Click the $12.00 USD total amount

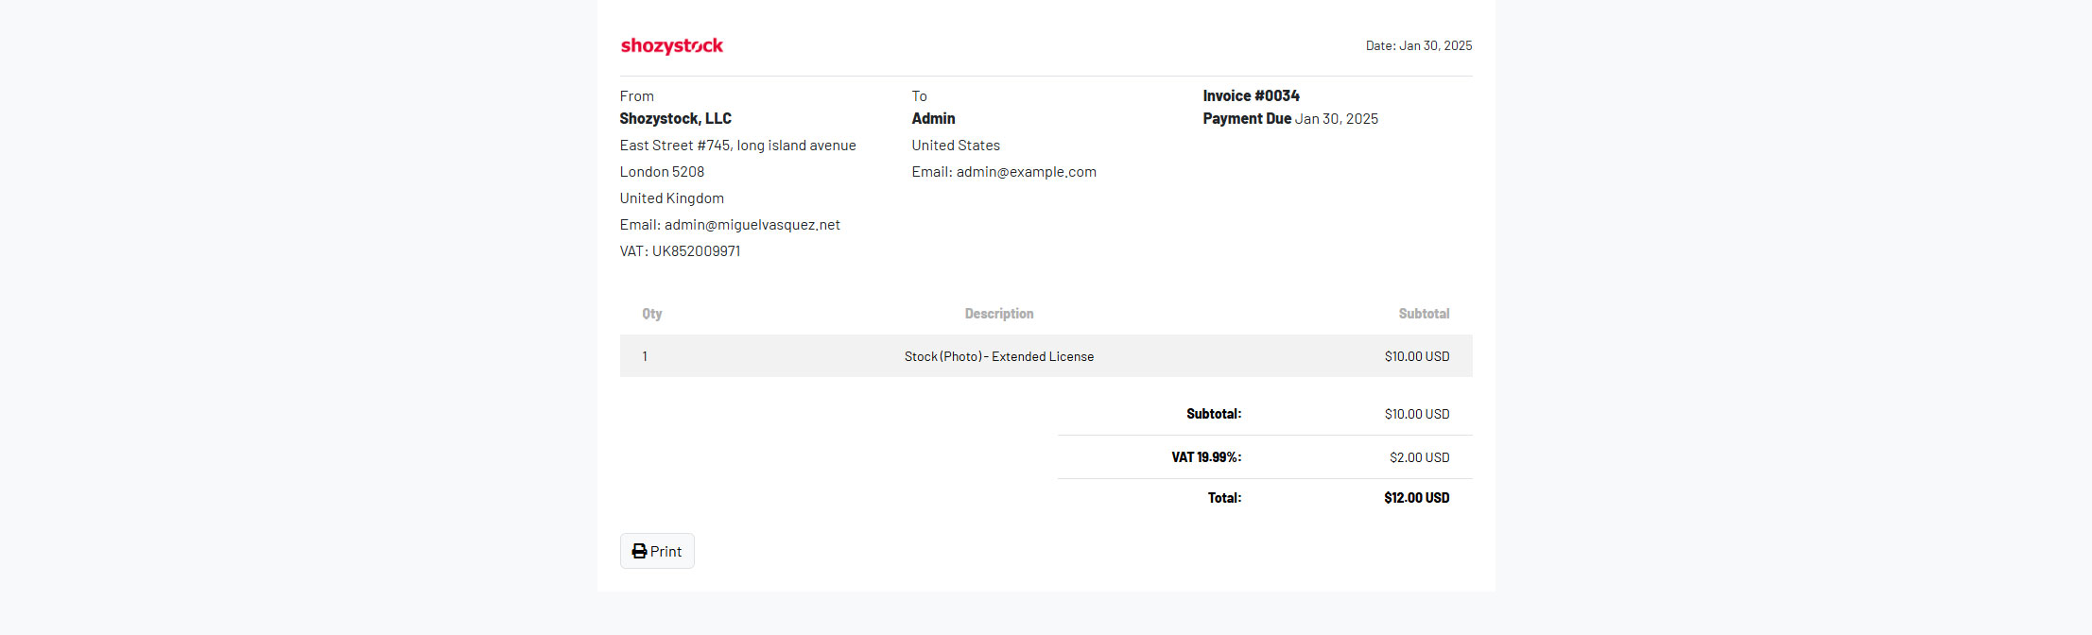1415,498
